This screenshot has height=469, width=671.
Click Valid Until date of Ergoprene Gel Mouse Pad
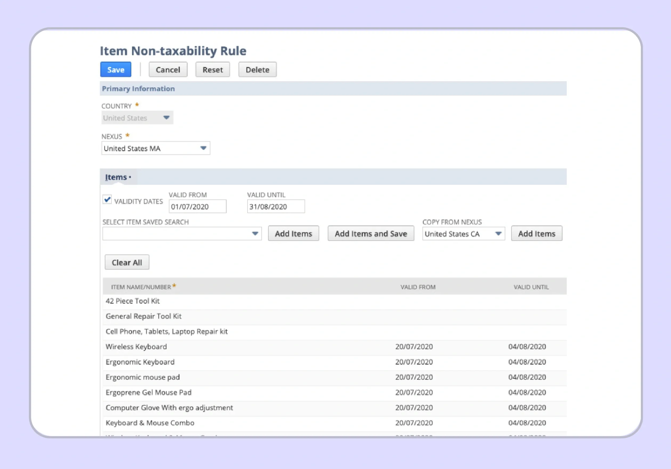527,392
